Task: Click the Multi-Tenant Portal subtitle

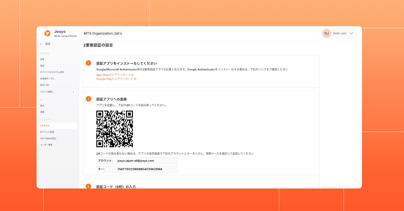Action: pos(65,36)
